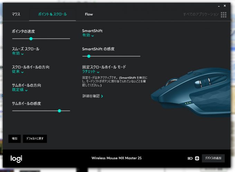Select the ポイント & スクロール tab
Screen dimensions: 235x172
pyautogui.click(x=52, y=14)
